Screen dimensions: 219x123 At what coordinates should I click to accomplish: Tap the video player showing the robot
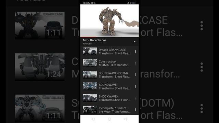[x=109, y=20]
